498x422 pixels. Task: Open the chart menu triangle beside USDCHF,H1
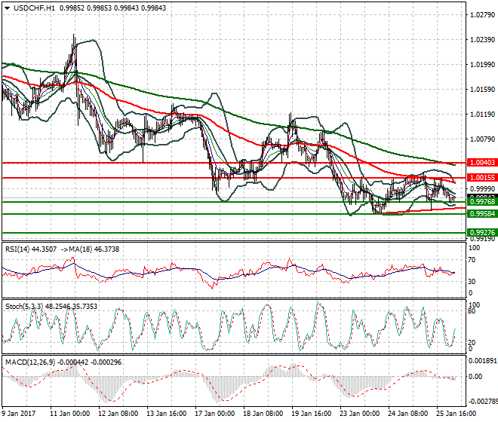coord(7,8)
